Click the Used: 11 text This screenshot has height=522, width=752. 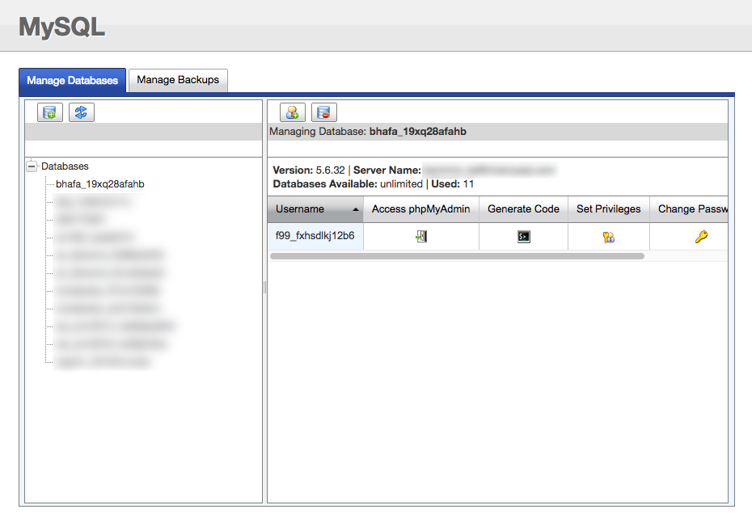tap(453, 184)
